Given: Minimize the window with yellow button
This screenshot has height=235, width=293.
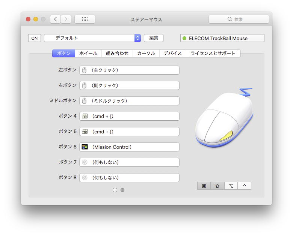Looking at the screenshot, I should point(36,19).
